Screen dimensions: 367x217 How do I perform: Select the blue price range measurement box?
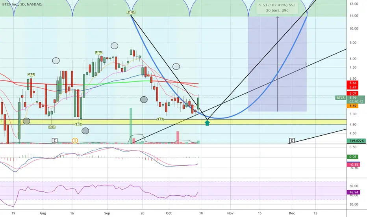tap(277, 64)
